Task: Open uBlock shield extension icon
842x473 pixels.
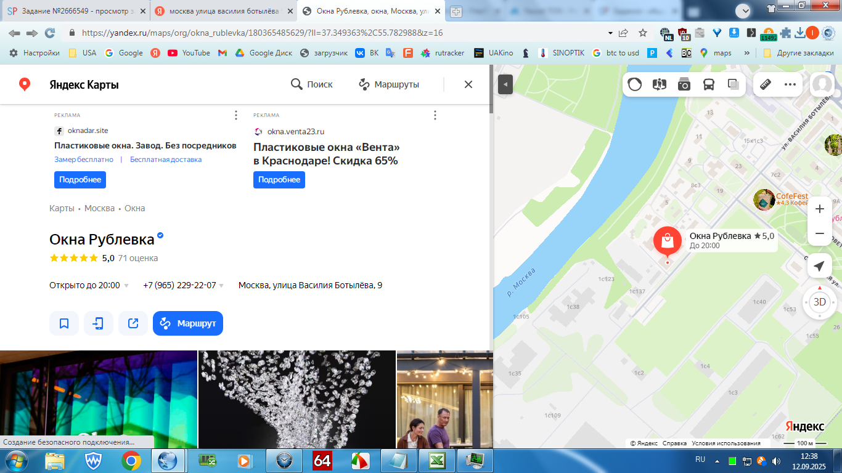Action: point(683,33)
